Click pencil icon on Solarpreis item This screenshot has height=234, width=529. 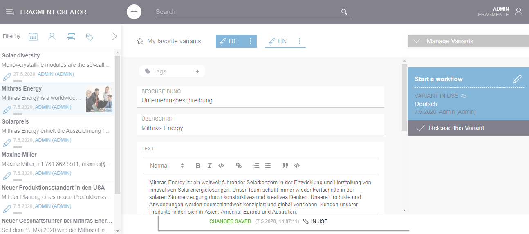coord(7,143)
